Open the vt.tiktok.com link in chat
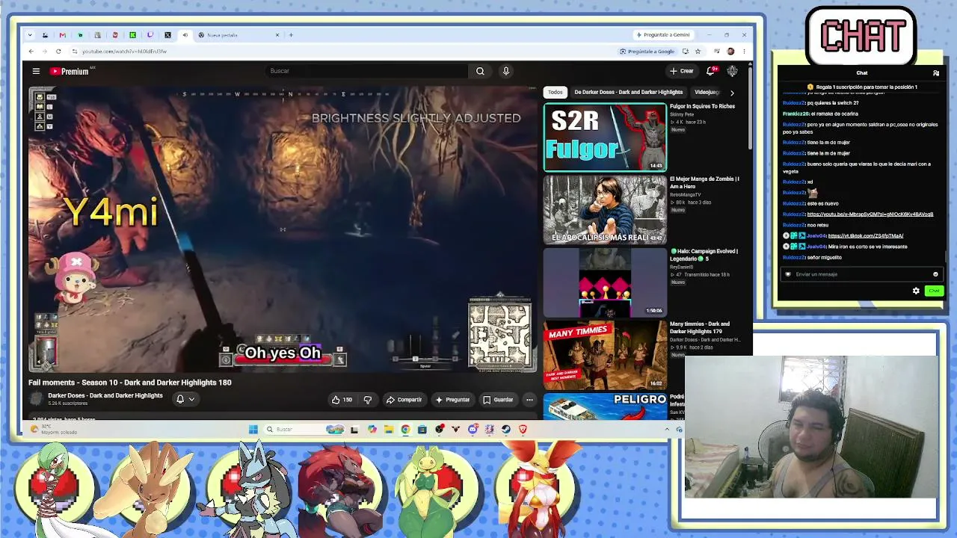Viewport: 957px width, 538px height. pos(866,236)
